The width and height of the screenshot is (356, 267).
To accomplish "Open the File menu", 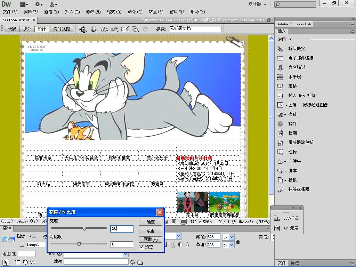I will [10, 12].
